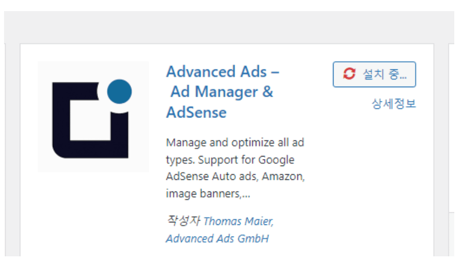The height and width of the screenshot is (271, 469).
Task: Click "Advanced Ads –" in the plugin title
Action: 222,71
